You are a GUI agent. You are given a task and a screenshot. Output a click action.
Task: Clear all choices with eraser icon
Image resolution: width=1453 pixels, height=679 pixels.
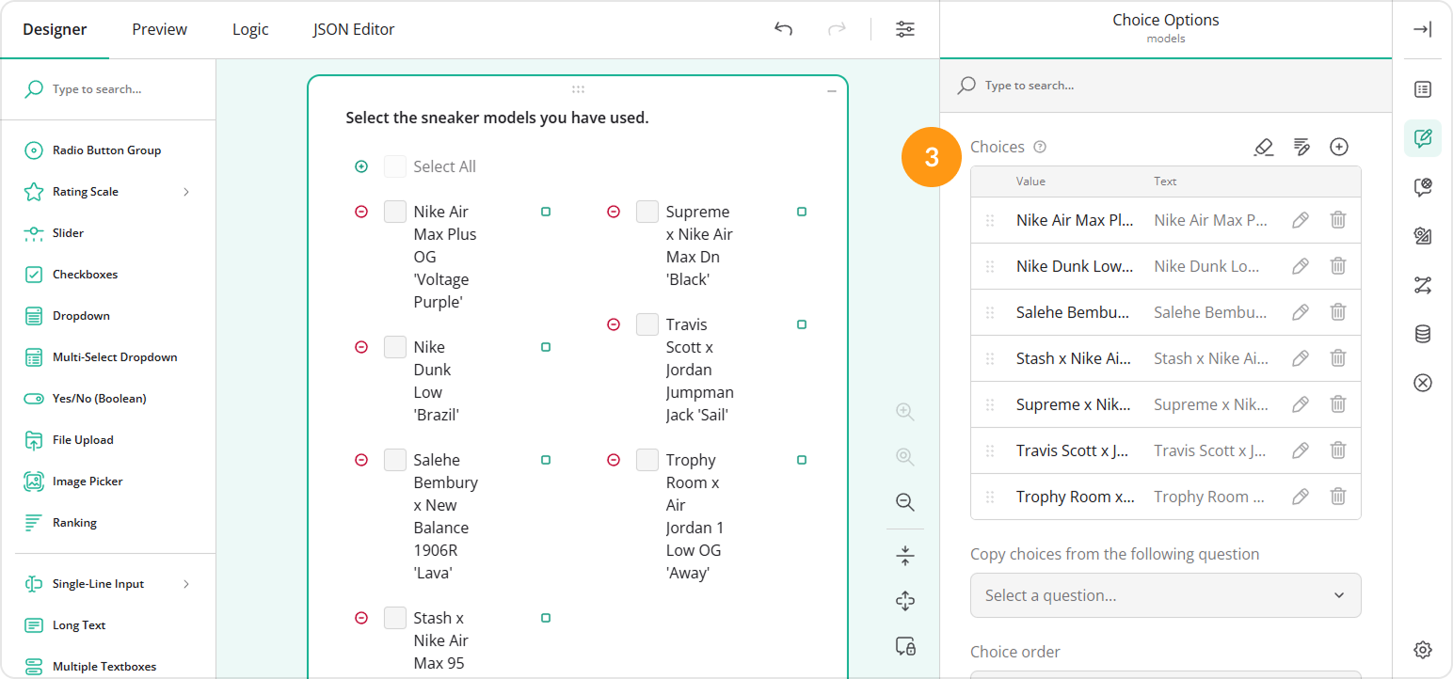[x=1264, y=147]
